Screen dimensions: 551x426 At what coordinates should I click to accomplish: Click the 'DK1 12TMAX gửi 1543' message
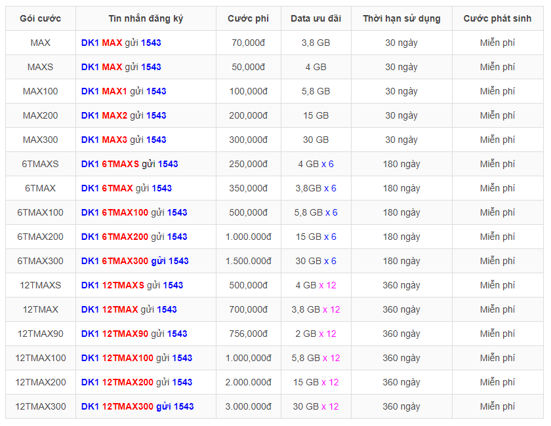pyautogui.click(x=129, y=309)
